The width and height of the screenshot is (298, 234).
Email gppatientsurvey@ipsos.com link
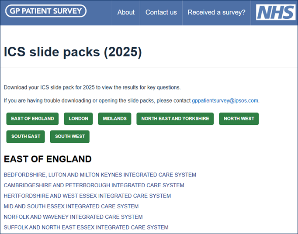225,100
